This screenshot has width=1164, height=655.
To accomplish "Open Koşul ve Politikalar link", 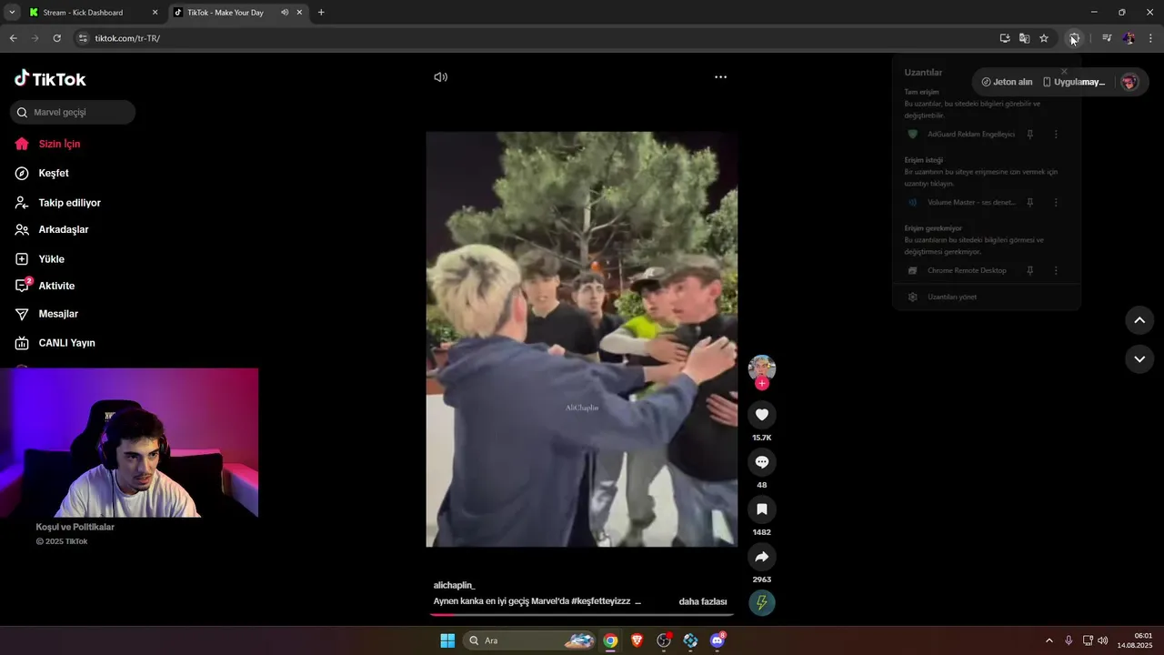I will point(75,527).
